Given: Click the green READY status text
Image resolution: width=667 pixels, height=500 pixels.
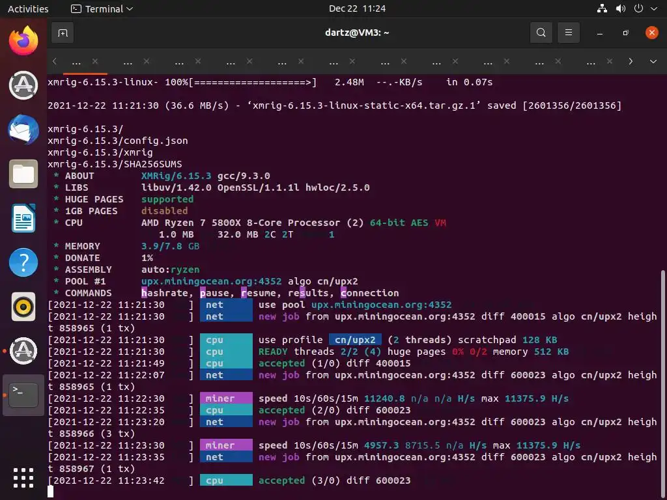Looking at the screenshot, I should click(x=273, y=352).
